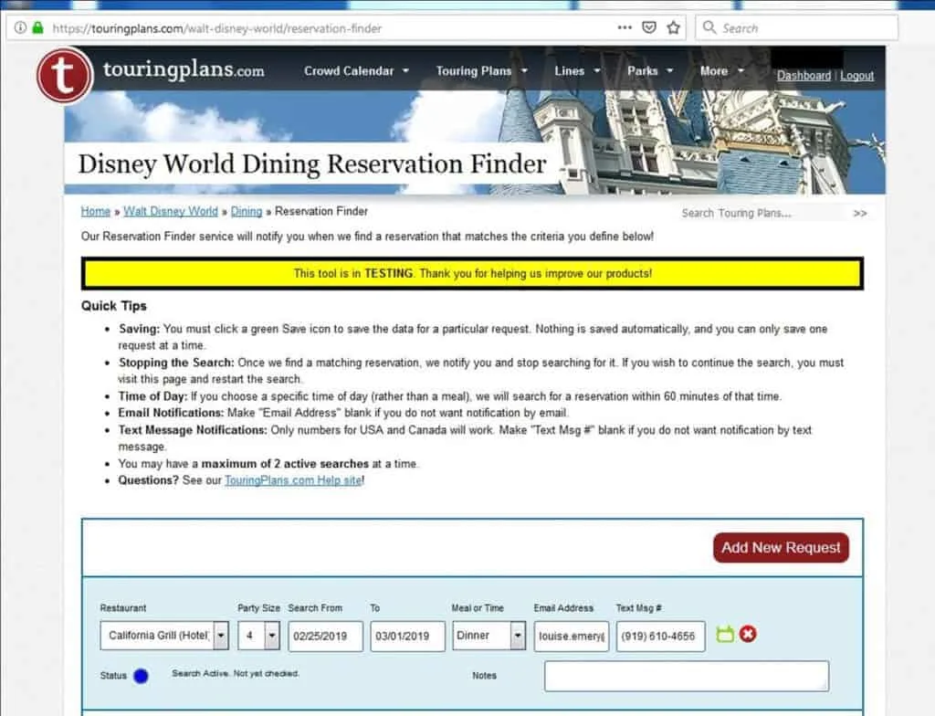Click the touringplans.com red logo icon
This screenshot has width=935, height=716.
click(x=65, y=75)
